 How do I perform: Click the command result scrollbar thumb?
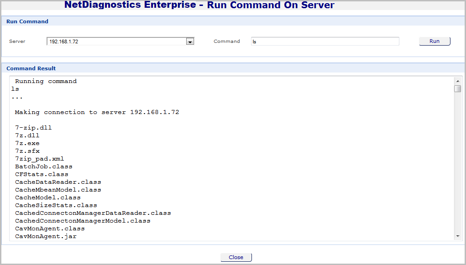coord(458,88)
